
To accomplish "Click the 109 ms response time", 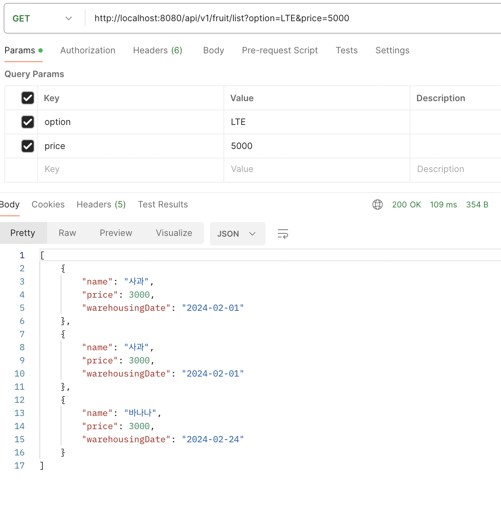I will (x=443, y=205).
